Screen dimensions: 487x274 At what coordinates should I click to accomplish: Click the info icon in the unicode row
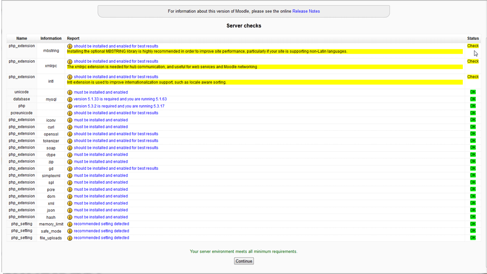click(x=69, y=92)
